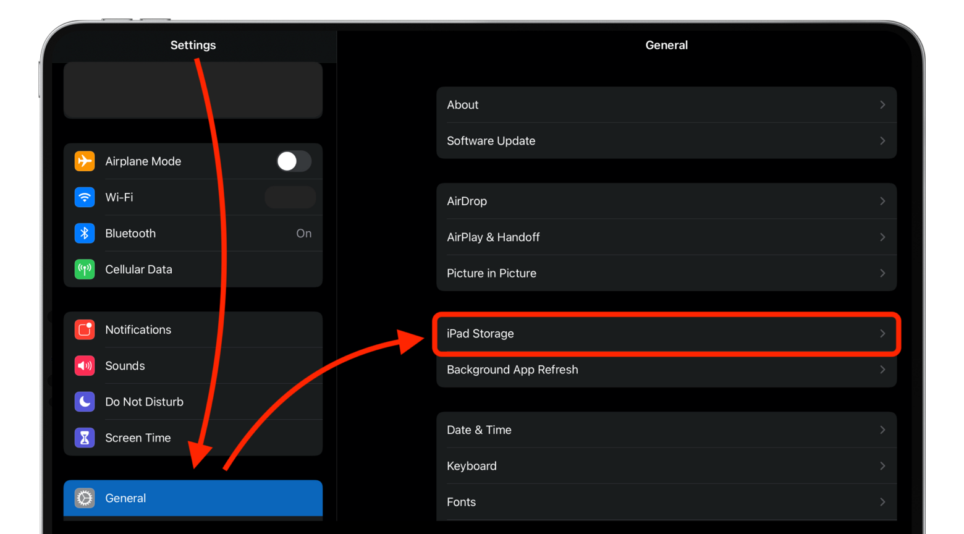Open Keyboard settings row
The width and height of the screenshot is (964, 534).
(x=666, y=466)
